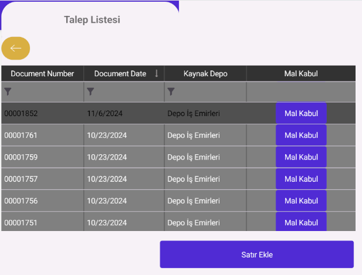Viewport: 362px width, 275px height.
Task: Click Mal Kabul for document 00001759
Action: click(x=301, y=157)
